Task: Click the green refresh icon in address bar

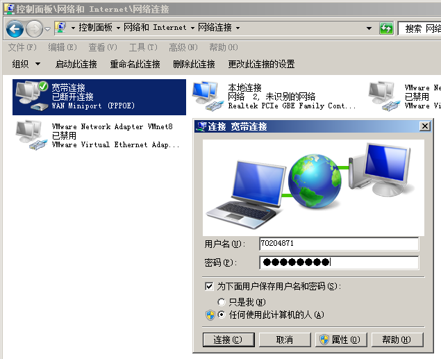Action: coord(386,28)
